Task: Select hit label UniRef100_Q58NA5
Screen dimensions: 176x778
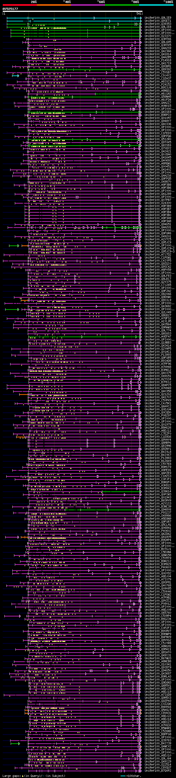Action: 158,97
